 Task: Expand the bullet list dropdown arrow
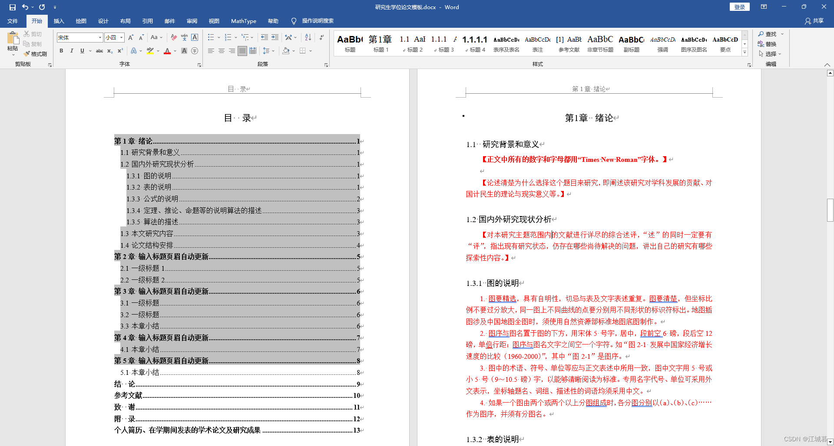218,38
